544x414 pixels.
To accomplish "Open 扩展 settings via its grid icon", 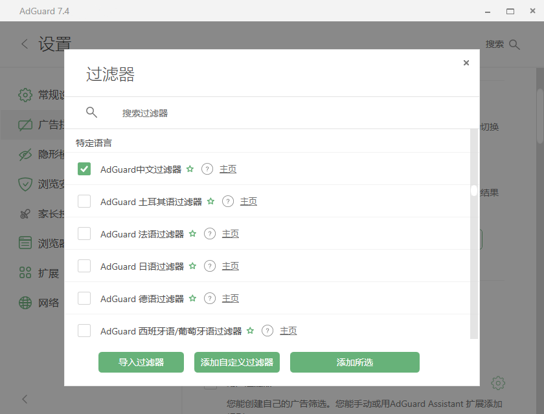I will coord(25,272).
